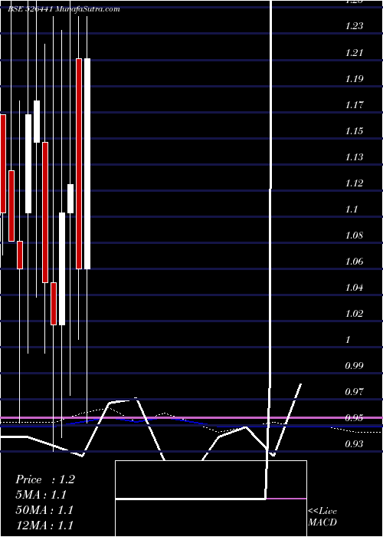Click the 1.17 price axis label
Image resolution: width=383 pixels, height=537 pixels.
tap(354, 104)
